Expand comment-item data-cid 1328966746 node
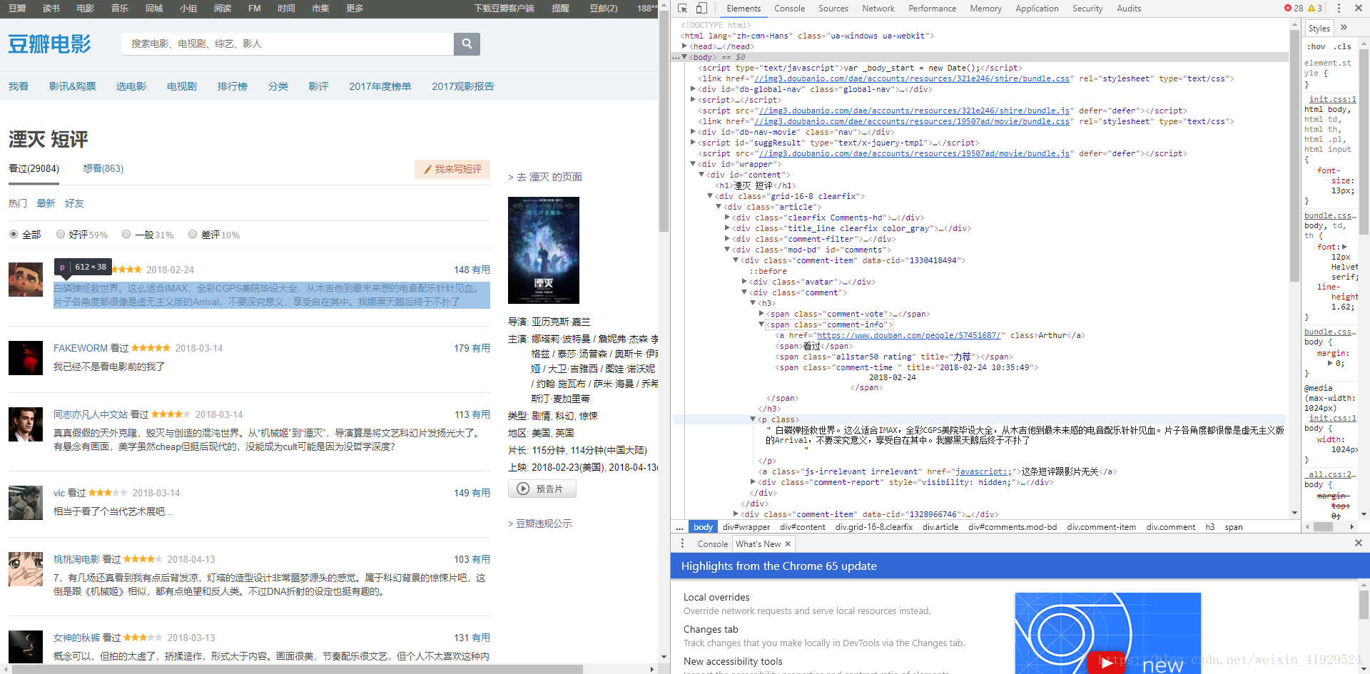The width and height of the screenshot is (1370, 674). 736,514
